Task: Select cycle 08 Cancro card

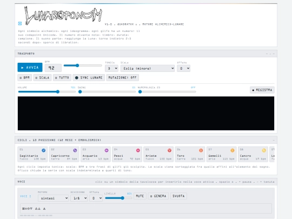Action: 253,154
